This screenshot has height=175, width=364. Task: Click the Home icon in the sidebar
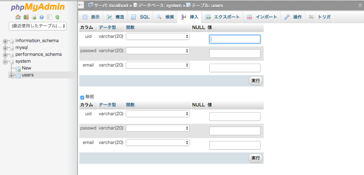(18, 17)
